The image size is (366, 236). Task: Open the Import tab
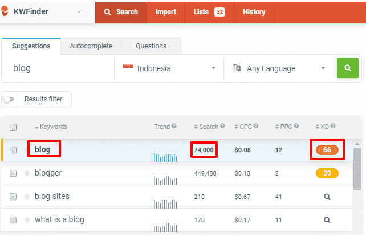166,12
